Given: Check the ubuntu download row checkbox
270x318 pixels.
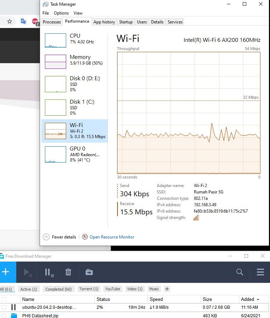Looking at the screenshot, I should coord(4,307).
